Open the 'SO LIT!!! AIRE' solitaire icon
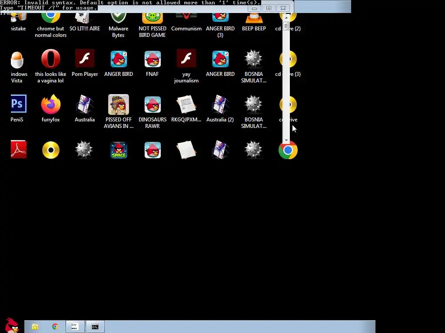The image size is (445, 333). coord(85,23)
